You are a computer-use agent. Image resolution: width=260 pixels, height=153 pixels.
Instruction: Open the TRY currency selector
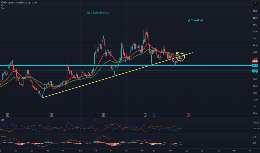click(x=255, y=3)
